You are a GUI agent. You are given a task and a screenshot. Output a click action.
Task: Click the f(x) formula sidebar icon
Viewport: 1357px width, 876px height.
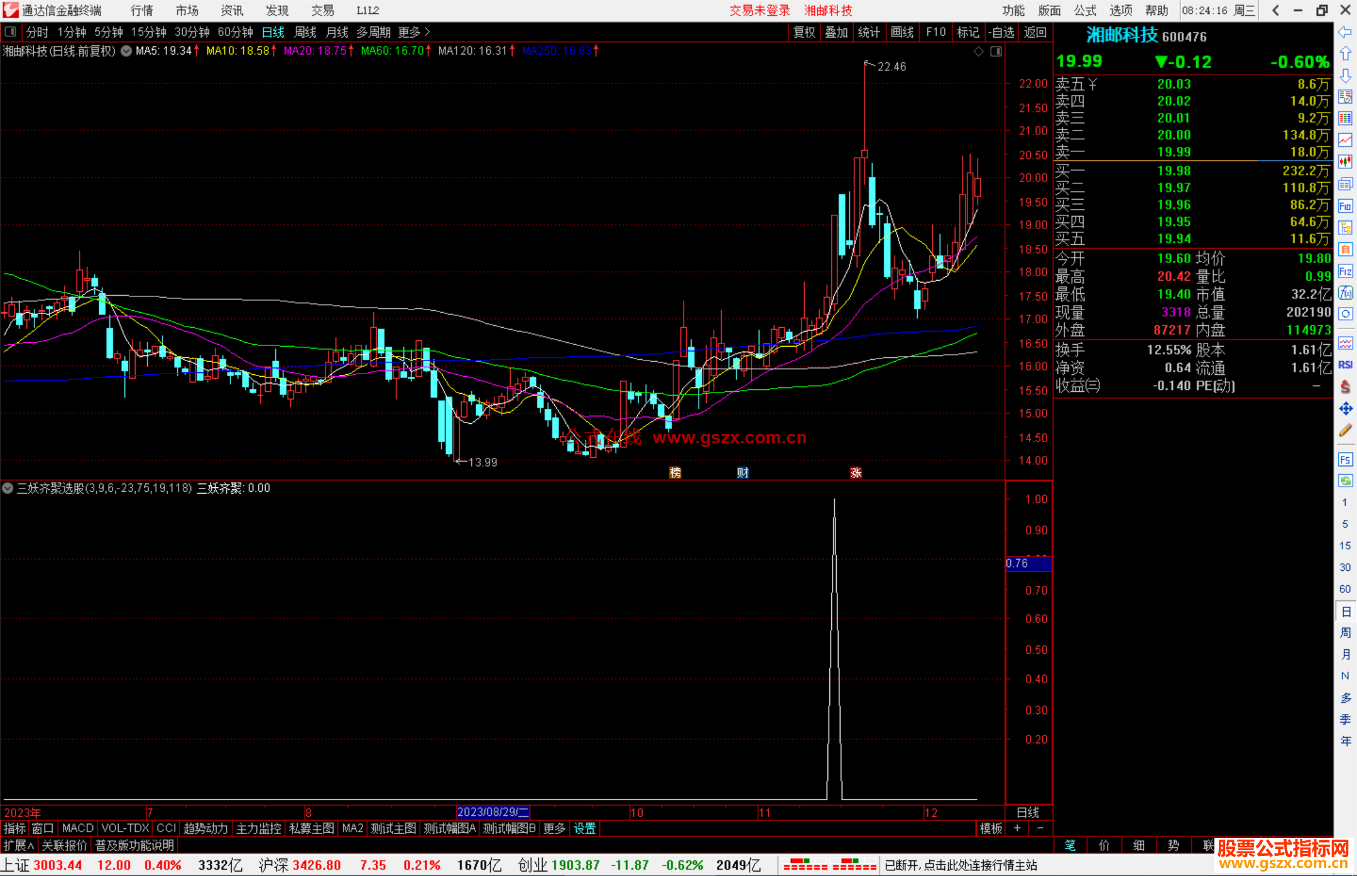coord(1345,293)
